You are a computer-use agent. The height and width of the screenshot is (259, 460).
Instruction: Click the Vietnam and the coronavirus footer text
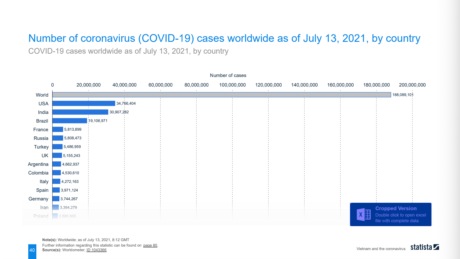click(x=381, y=249)
